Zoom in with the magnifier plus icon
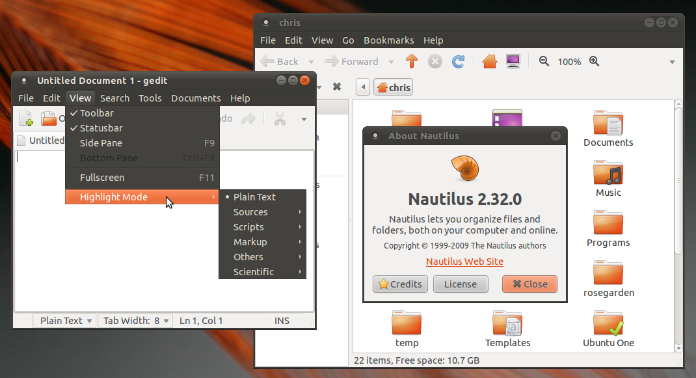Screen dimensions: 696x378 click(x=595, y=61)
